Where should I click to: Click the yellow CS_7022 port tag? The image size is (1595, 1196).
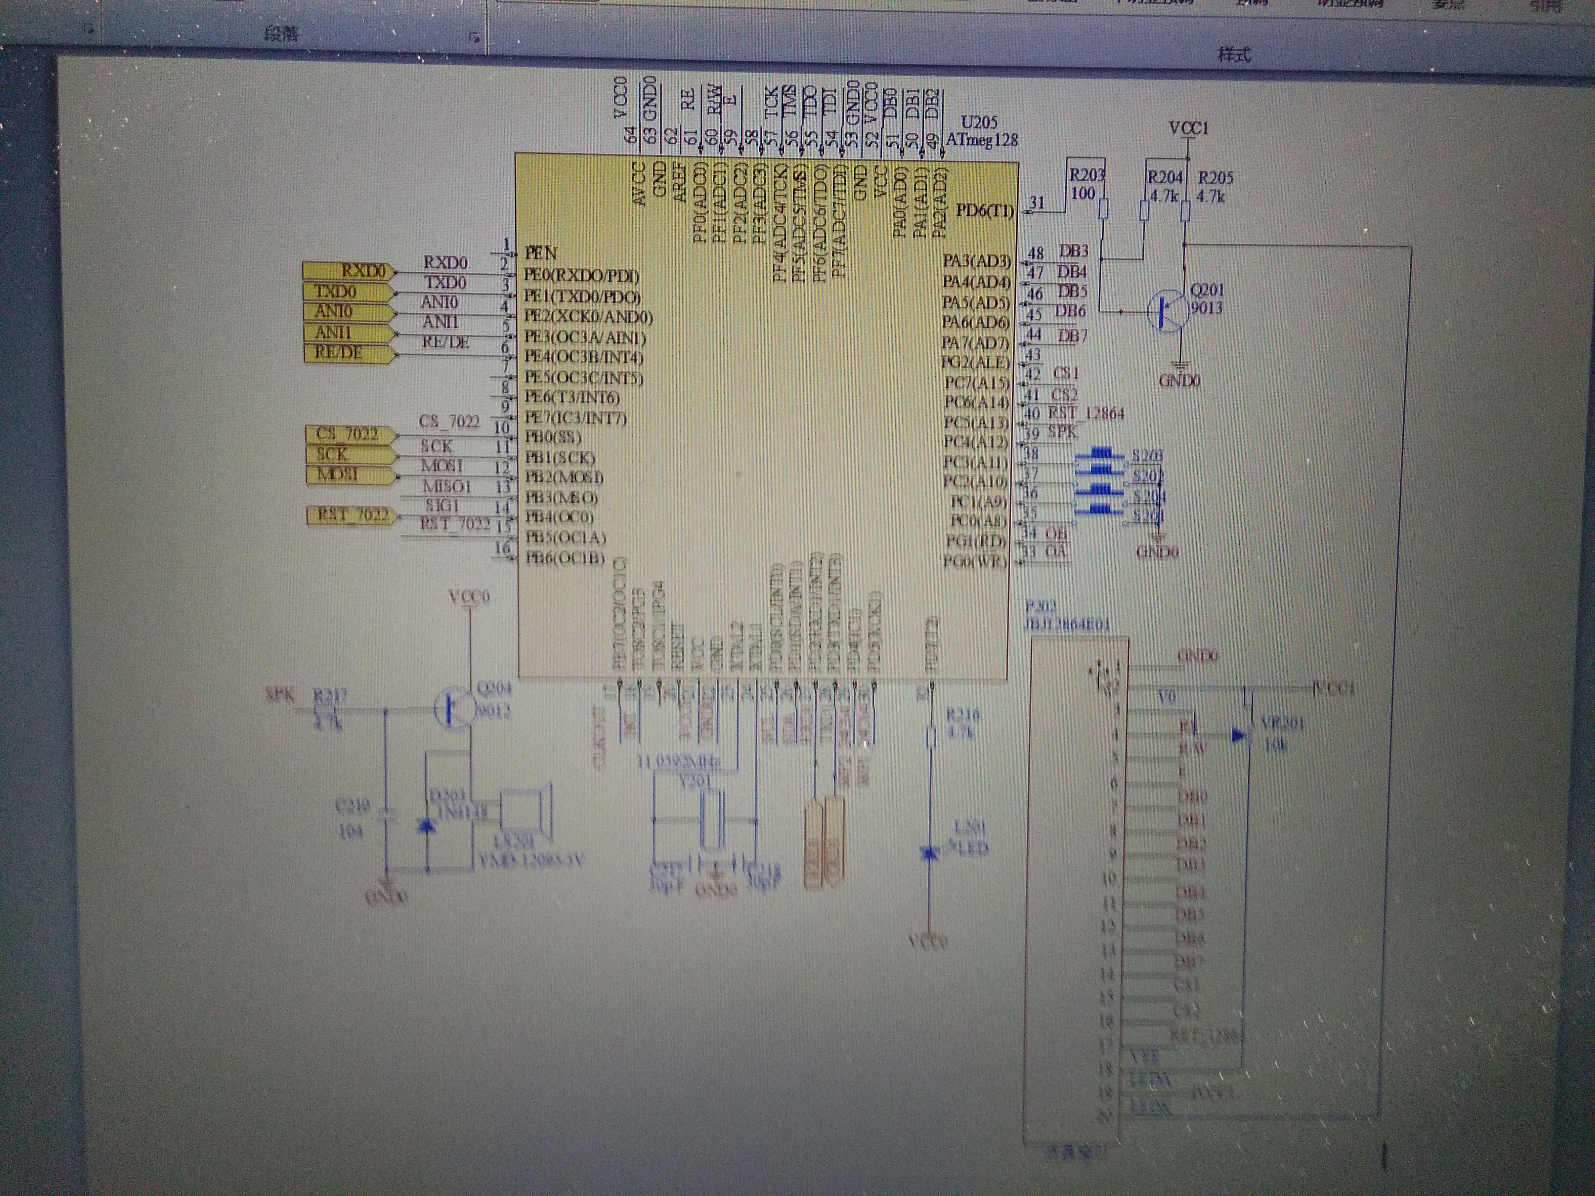point(351,435)
